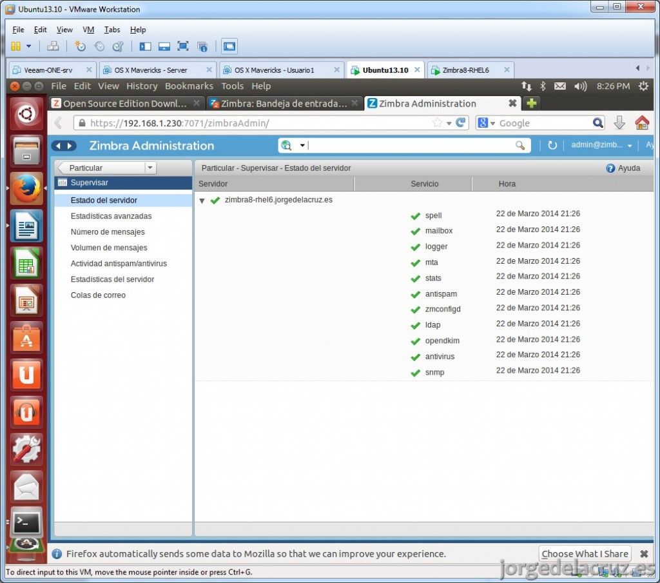660x583 pixels.
Task: Click the VMware thumbnail bar icon
Action: (x=164, y=46)
